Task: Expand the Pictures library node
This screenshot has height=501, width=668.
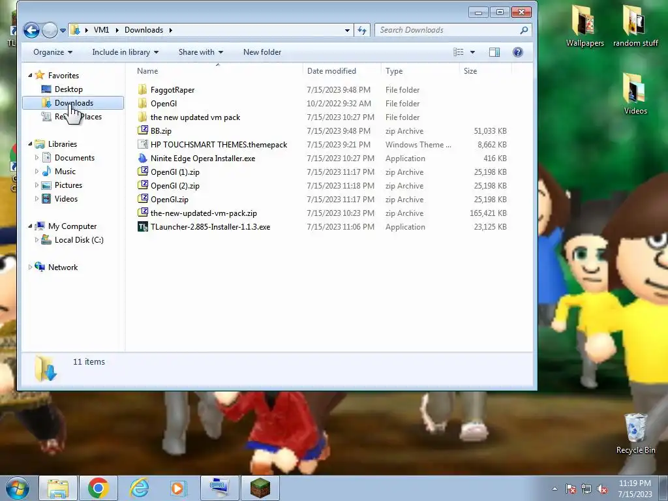Action: click(37, 185)
